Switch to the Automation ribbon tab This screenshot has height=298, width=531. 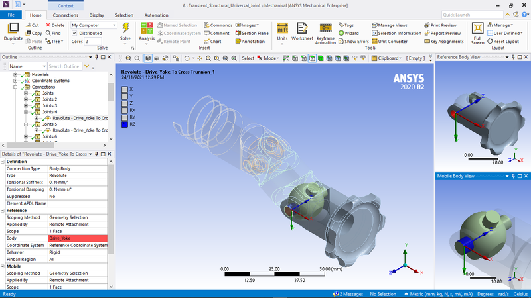coord(156,15)
